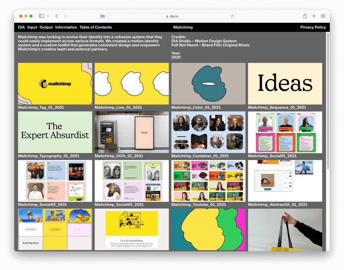Open the portrait container shapes thumbnail
The width and height of the screenshot is (344, 270).
click(208, 132)
